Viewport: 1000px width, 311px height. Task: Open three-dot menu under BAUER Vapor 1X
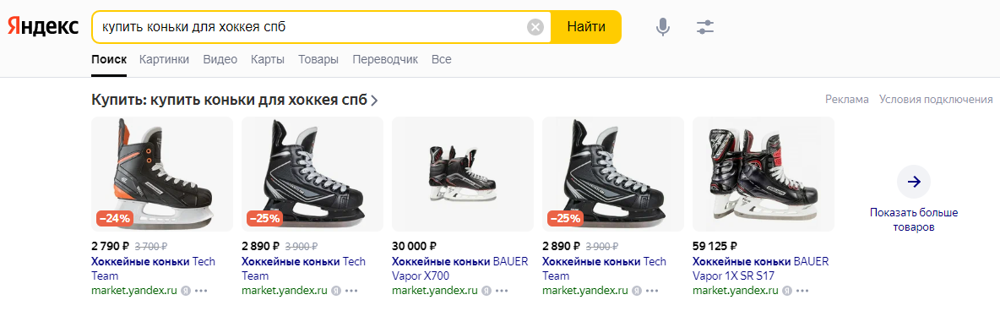(802, 291)
